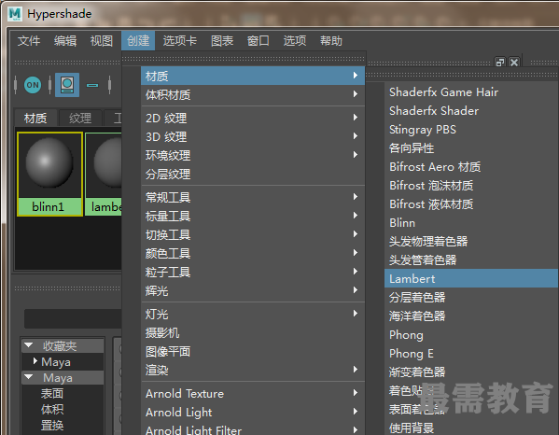Switch to the 纹理 tab

click(80, 118)
